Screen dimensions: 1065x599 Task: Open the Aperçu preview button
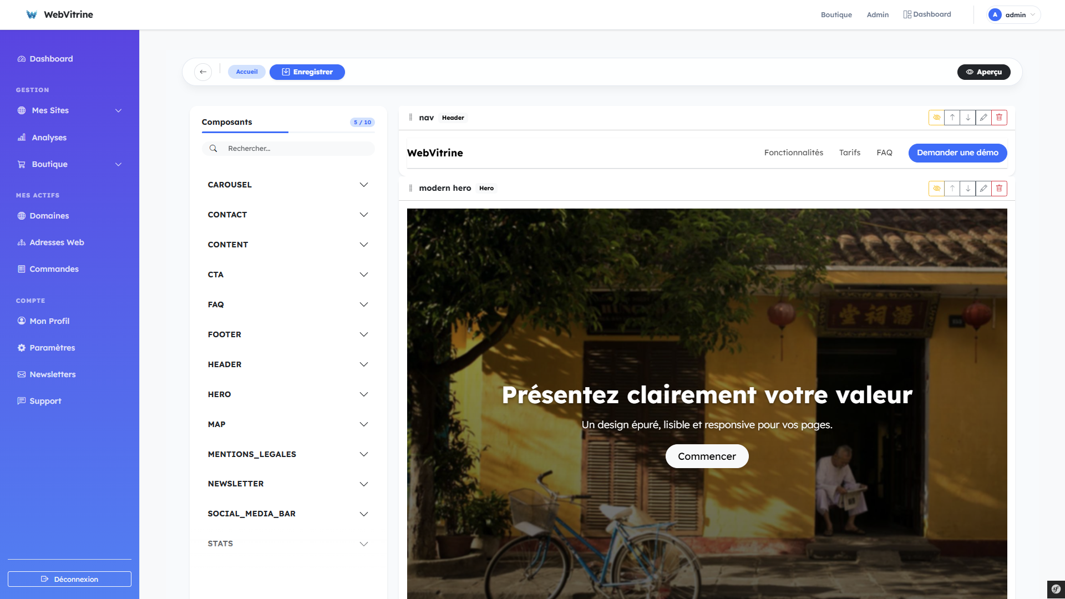(x=983, y=72)
